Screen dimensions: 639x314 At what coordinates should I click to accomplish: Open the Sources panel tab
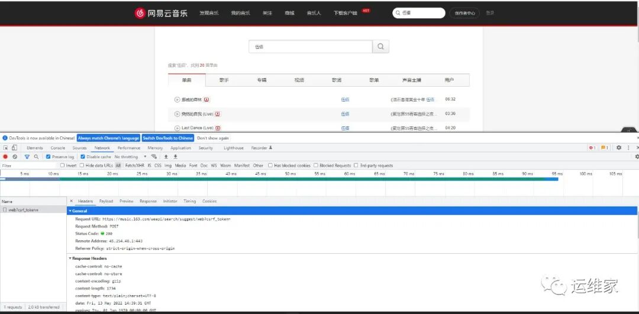pos(79,148)
